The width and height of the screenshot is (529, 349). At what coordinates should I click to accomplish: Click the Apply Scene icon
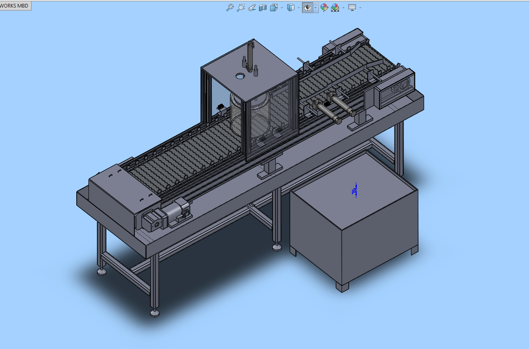(x=335, y=8)
